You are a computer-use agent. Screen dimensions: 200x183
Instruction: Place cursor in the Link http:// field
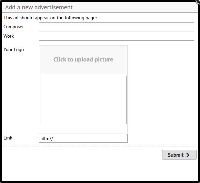click(x=83, y=138)
